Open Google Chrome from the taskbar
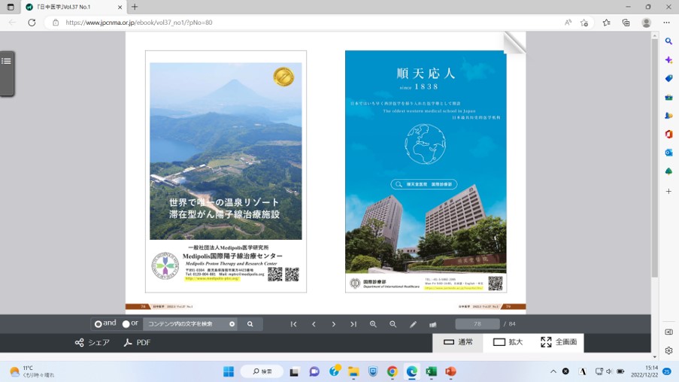The width and height of the screenshot is (679, 382). click(393, 371)
